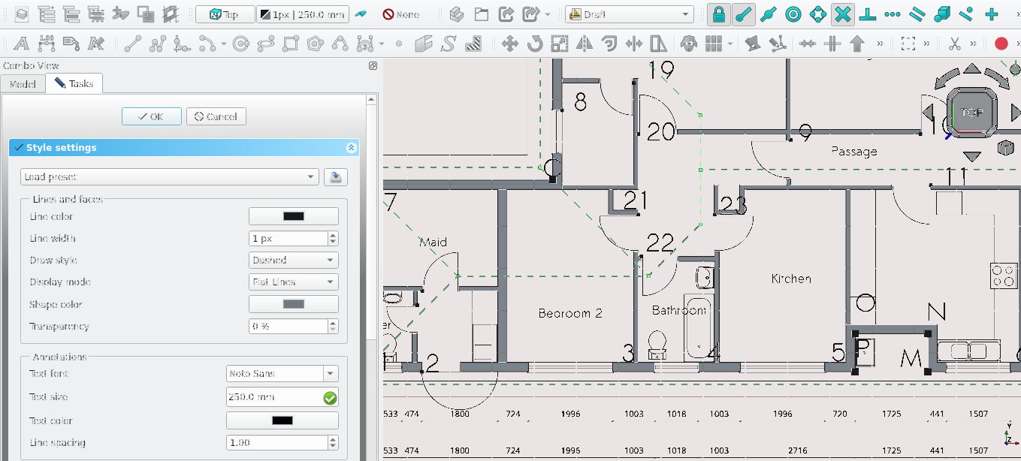Select the Polygon drawing tool

tap(315, 44)
